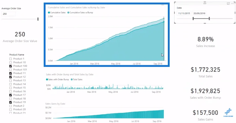Viewport: 236px width, 123px height.
Task: Click the Cumulative Sales w/Bump legend marker
Action: click(x=68, y=13)
